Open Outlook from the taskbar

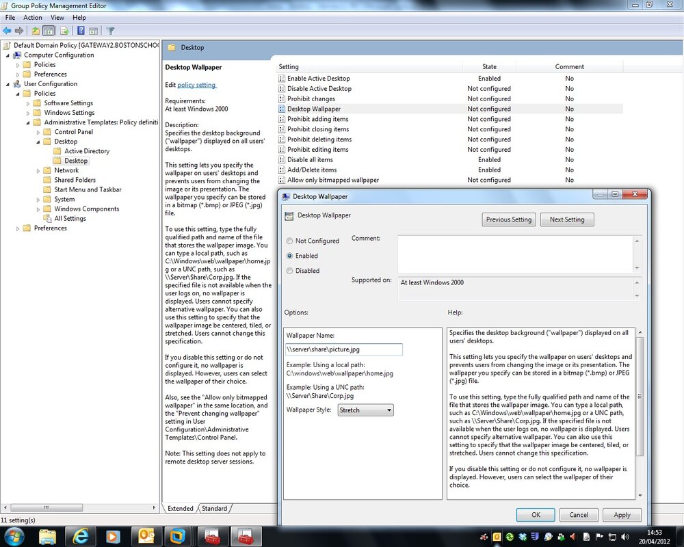click(x=146, y=537)
